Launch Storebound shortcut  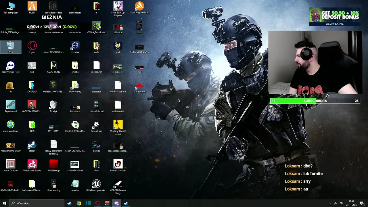pyautogui.click(x=139, y=87)
